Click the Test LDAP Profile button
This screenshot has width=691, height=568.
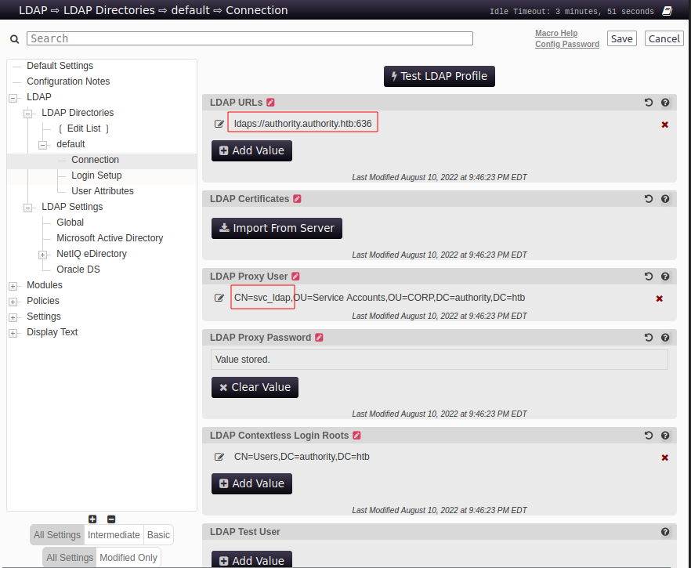pyautogui.click(x=439, y=76)
